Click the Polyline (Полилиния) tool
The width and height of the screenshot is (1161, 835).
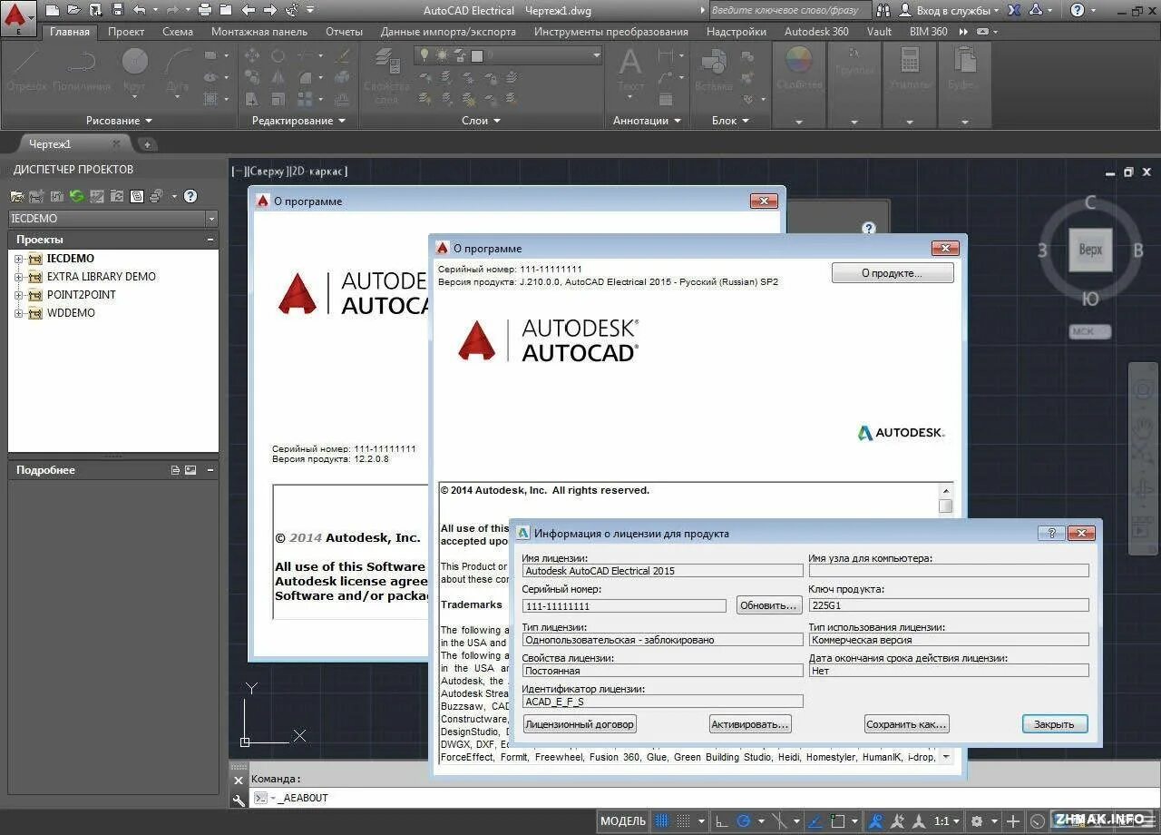(82, 69)
